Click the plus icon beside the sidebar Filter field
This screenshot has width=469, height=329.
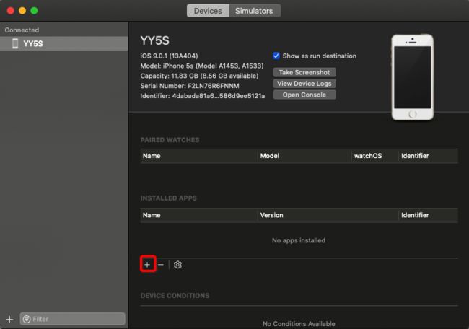pyautogui.click(x=9, y=319)
